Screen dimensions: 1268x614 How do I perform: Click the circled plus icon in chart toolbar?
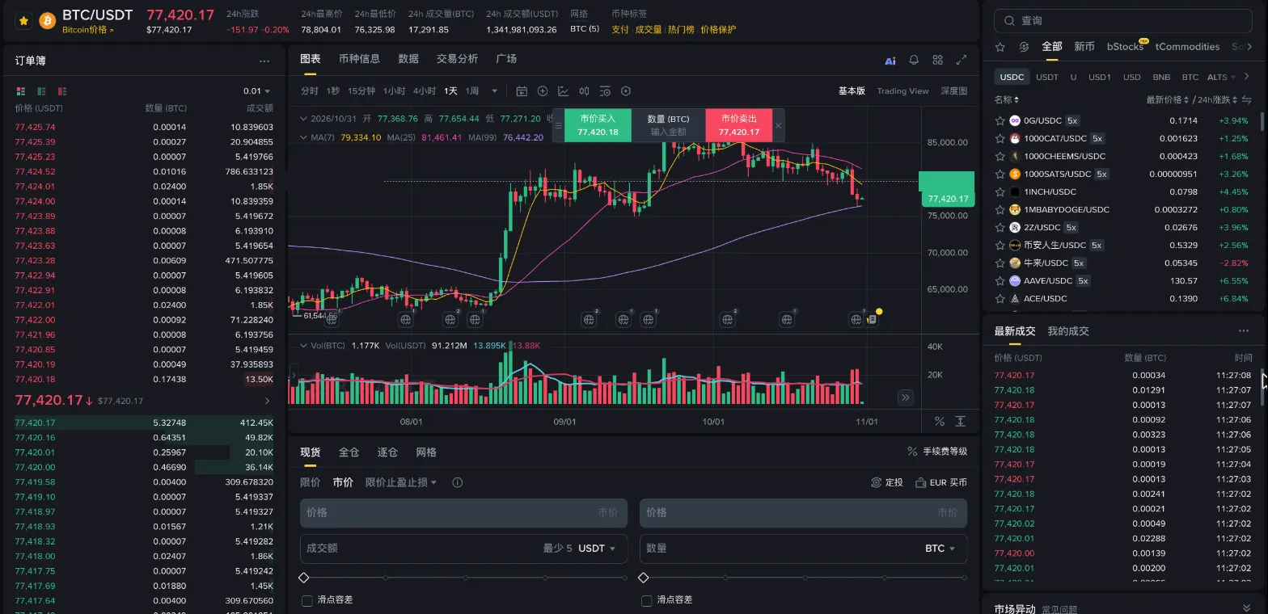pos(543,91)
